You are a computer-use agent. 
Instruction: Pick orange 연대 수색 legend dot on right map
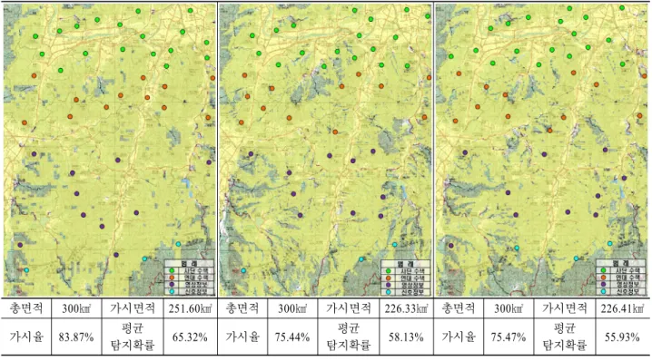click(x=603, y=278)
